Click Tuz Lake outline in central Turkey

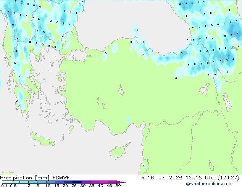pyautogui.click(x=121, y=90)
